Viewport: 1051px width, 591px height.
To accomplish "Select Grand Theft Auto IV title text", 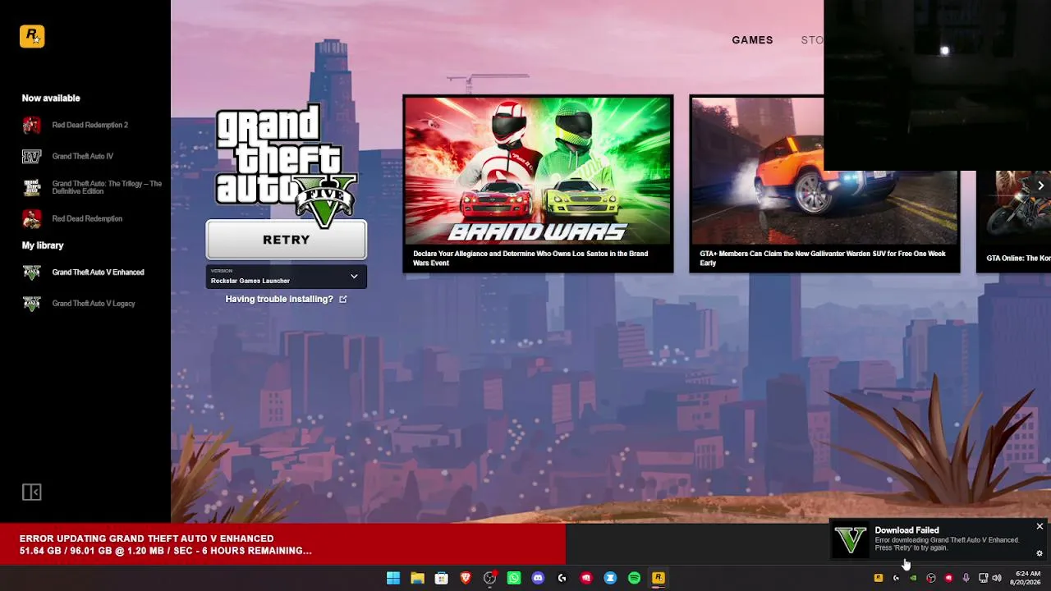I will tap(83, 156).
